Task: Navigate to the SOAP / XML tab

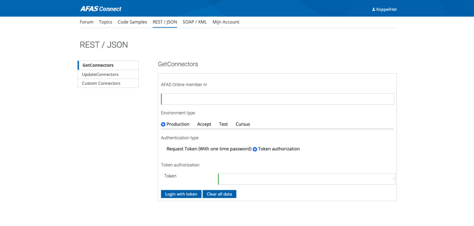Action: pos(194,22)
